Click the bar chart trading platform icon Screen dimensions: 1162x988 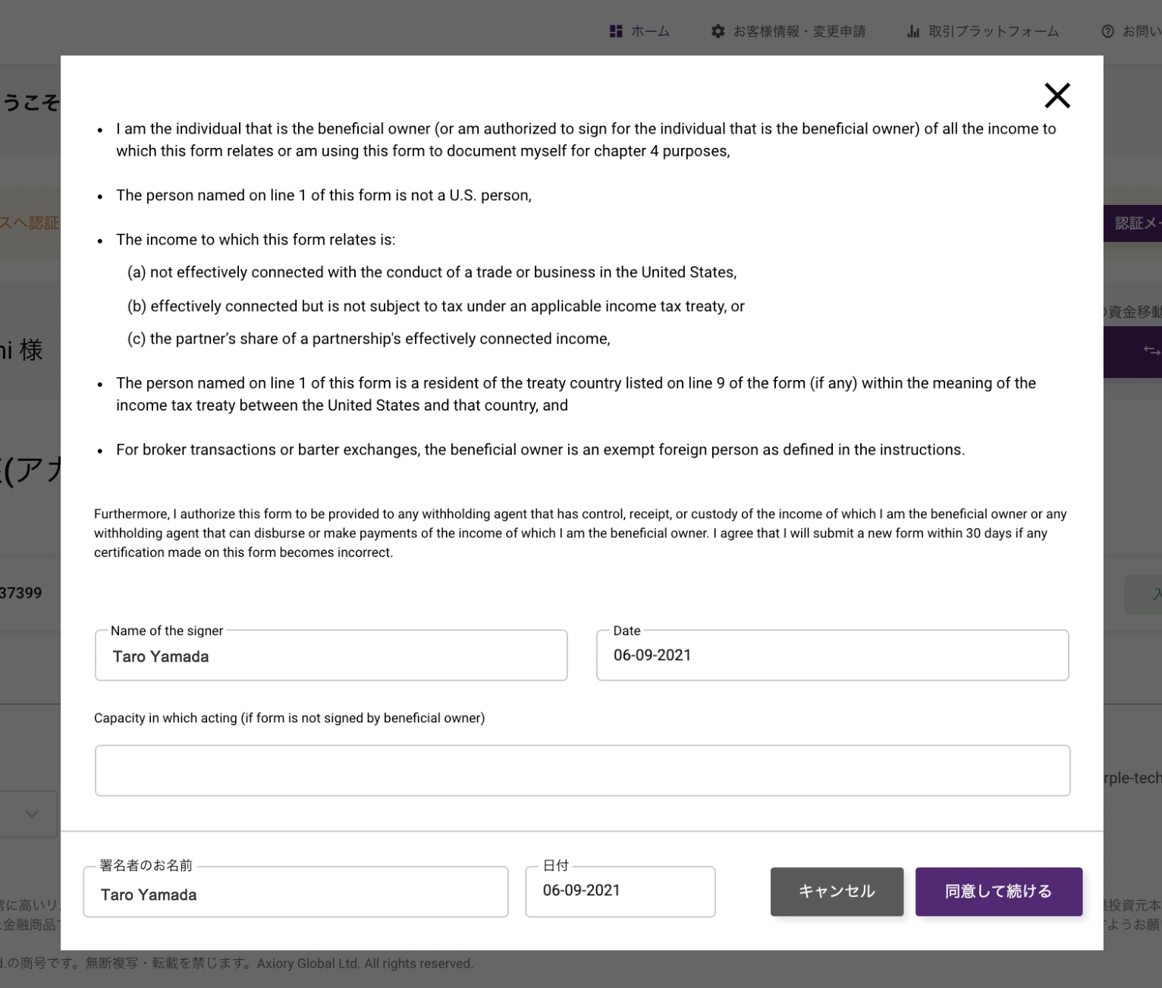point(913,31)
